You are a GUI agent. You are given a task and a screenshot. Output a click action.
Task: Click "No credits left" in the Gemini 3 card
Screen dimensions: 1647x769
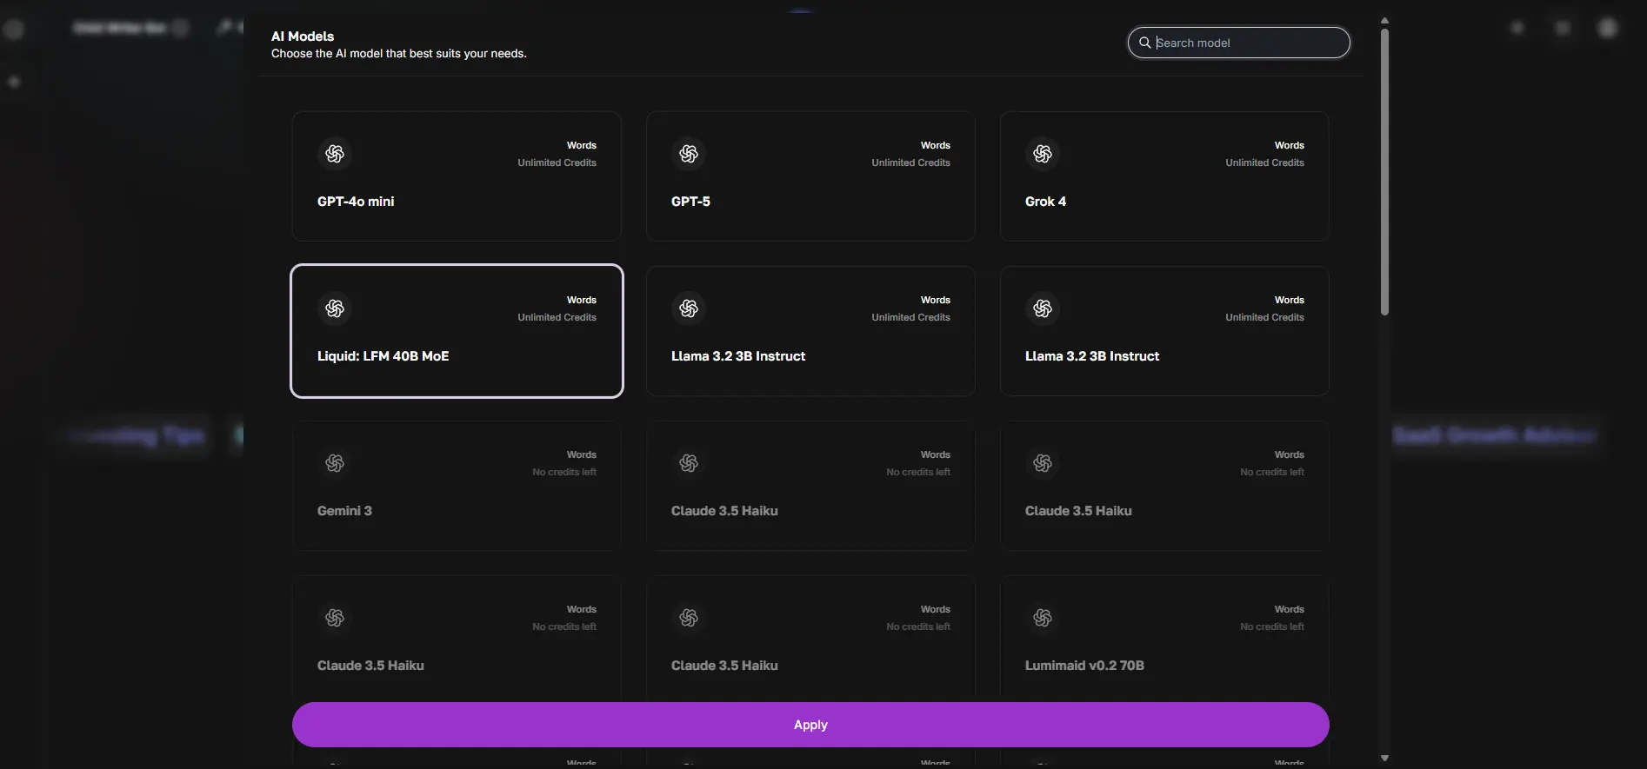click(x=564, y=472)
